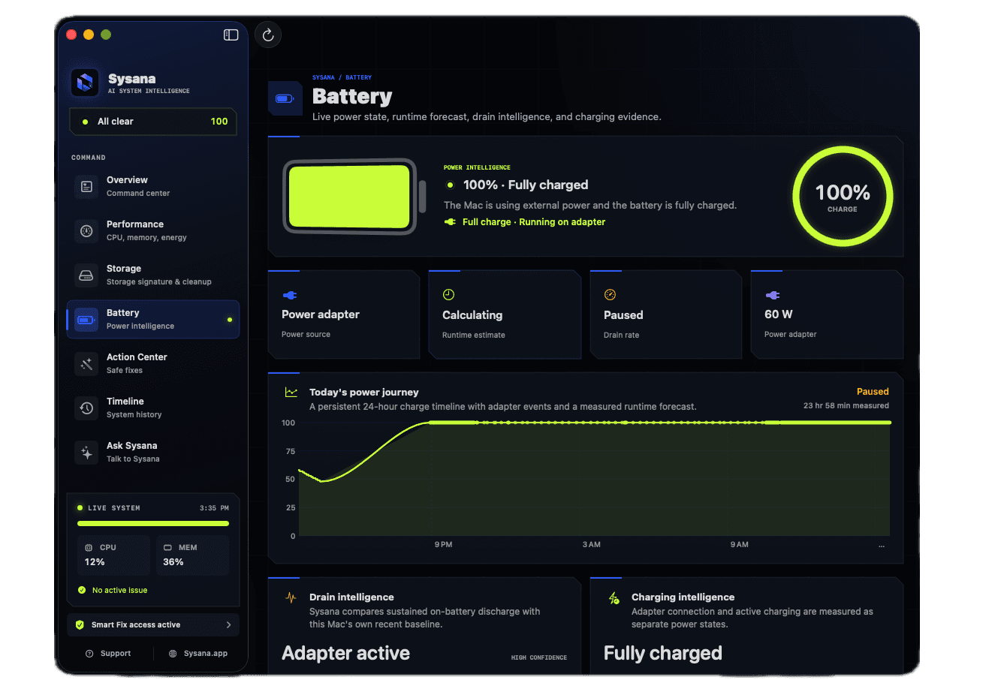Click the 60 W adapter plug icon
The image size is (1001, 695).
(772, 295)
